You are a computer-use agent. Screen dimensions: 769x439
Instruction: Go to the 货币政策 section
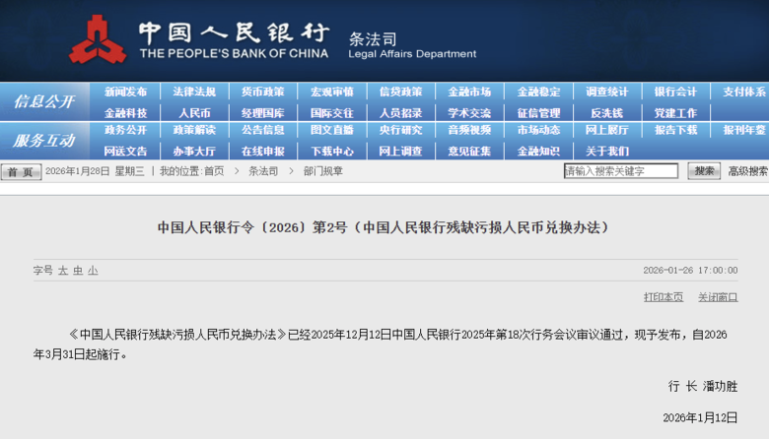(x=263, y=92)
